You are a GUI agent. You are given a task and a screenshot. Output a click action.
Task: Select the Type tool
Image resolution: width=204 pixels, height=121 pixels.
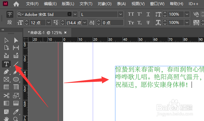point(6,64)
